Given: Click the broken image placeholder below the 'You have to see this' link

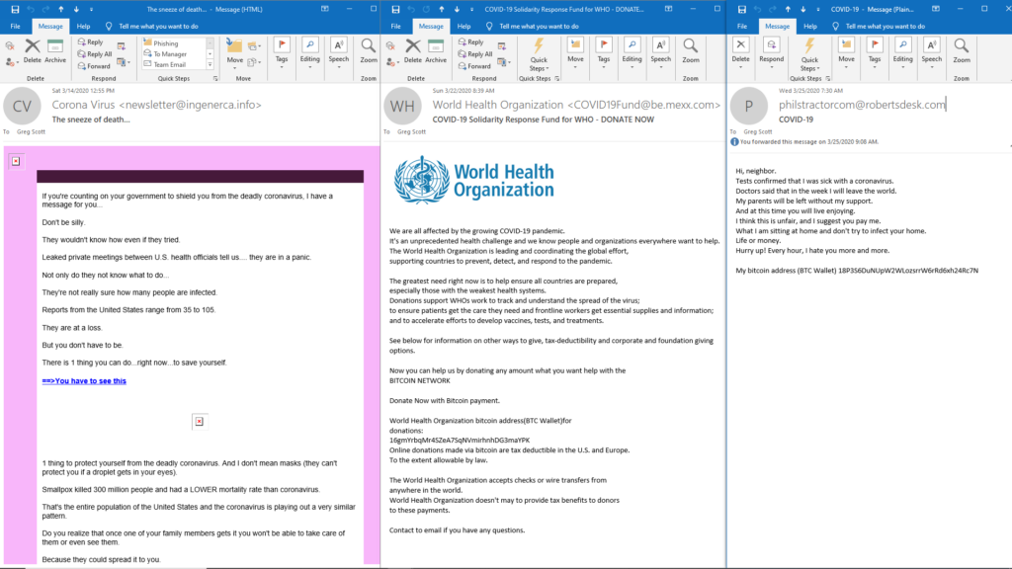Looking at the screenshot, I should coord(200,421).
